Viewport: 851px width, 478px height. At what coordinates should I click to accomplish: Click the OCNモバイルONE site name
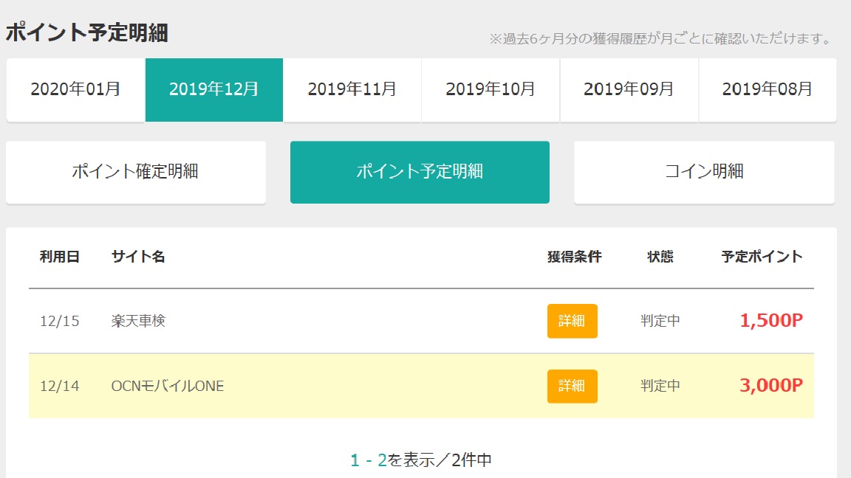pyautogui.click(x=167, y=386)
